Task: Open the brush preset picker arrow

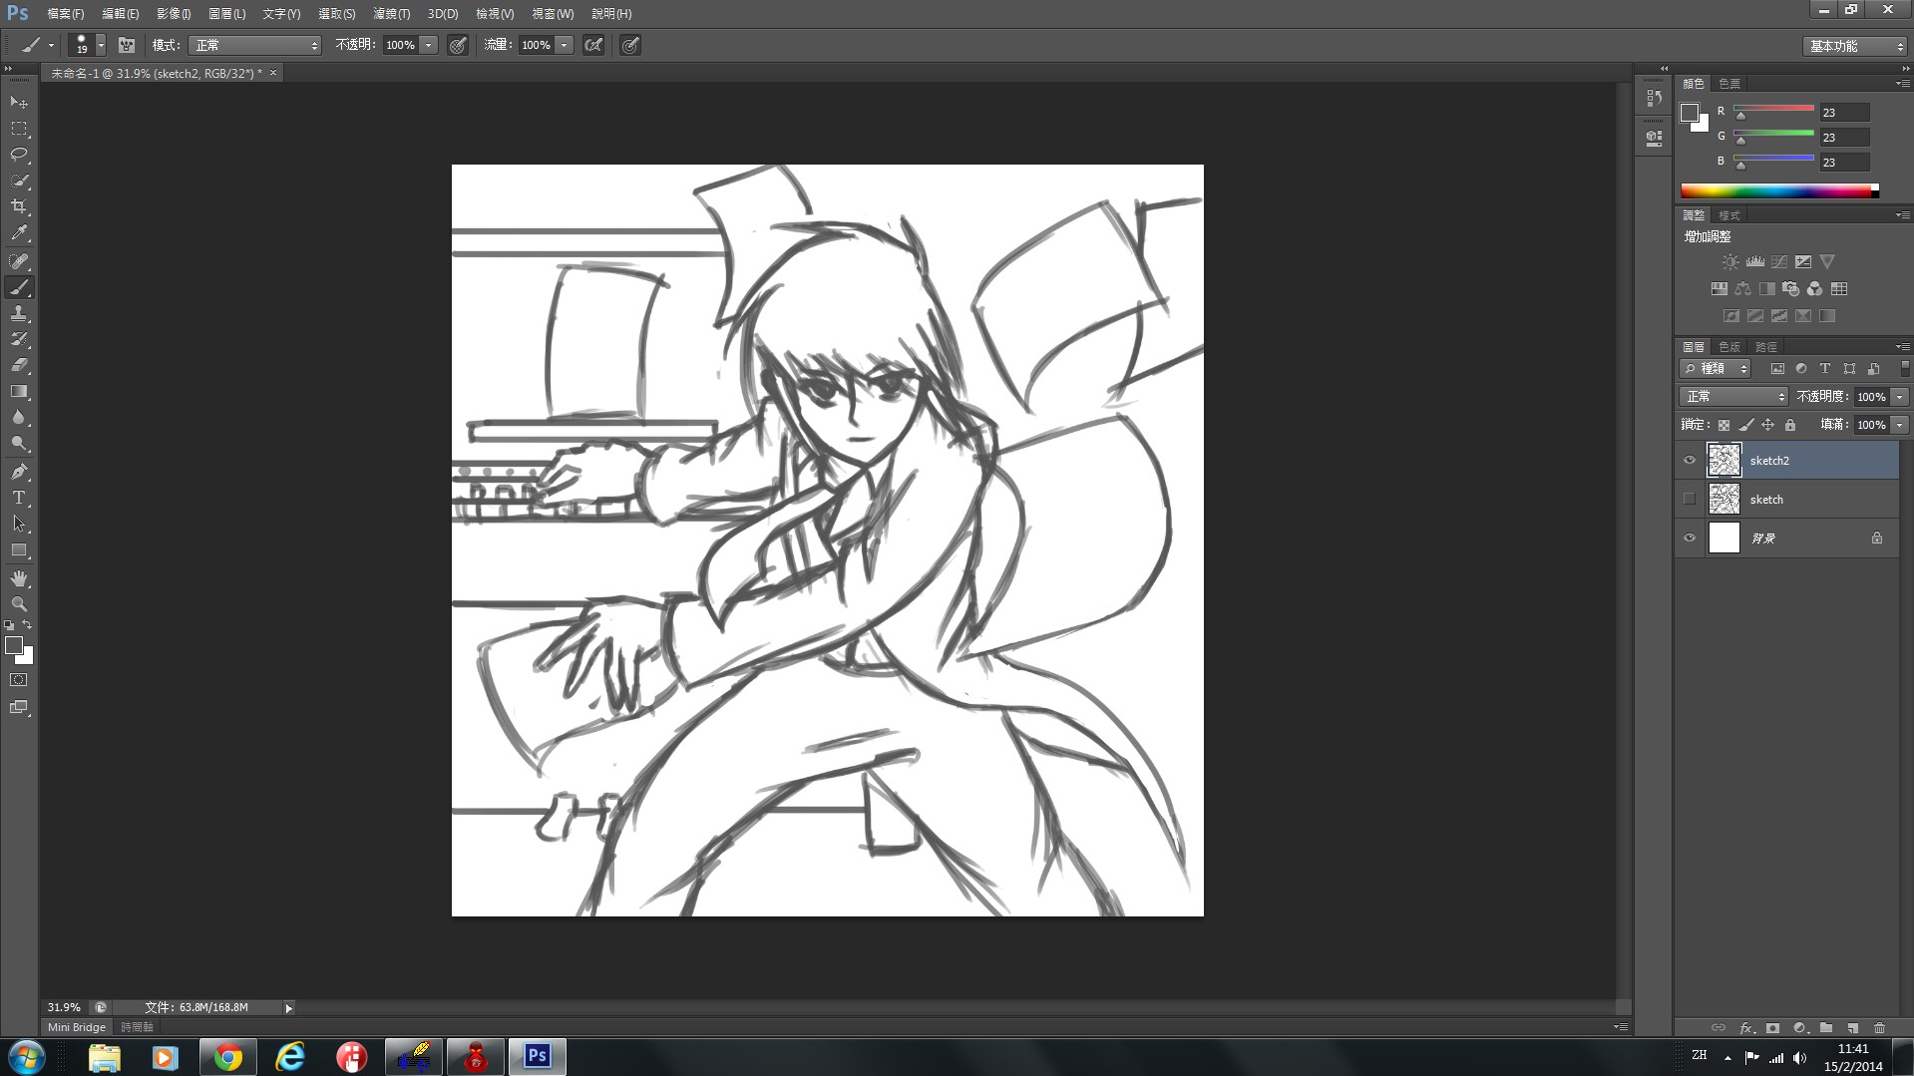Action: point(101,46)
